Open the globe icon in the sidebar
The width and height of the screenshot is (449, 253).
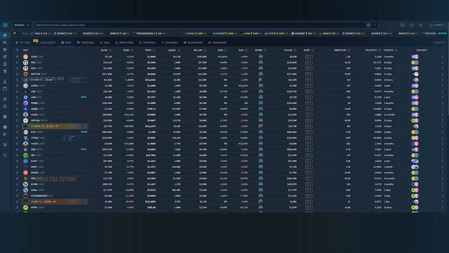(5, 117)
